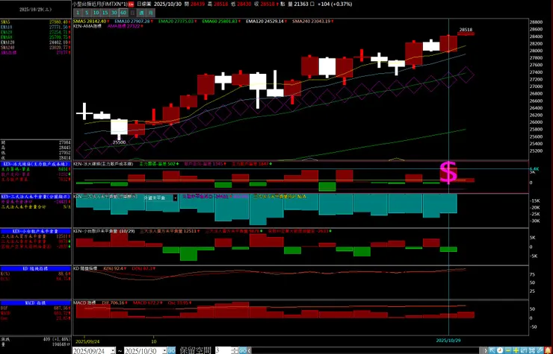
Task: Click the 2025/09/24 axis date label
Action: point(87,341)
